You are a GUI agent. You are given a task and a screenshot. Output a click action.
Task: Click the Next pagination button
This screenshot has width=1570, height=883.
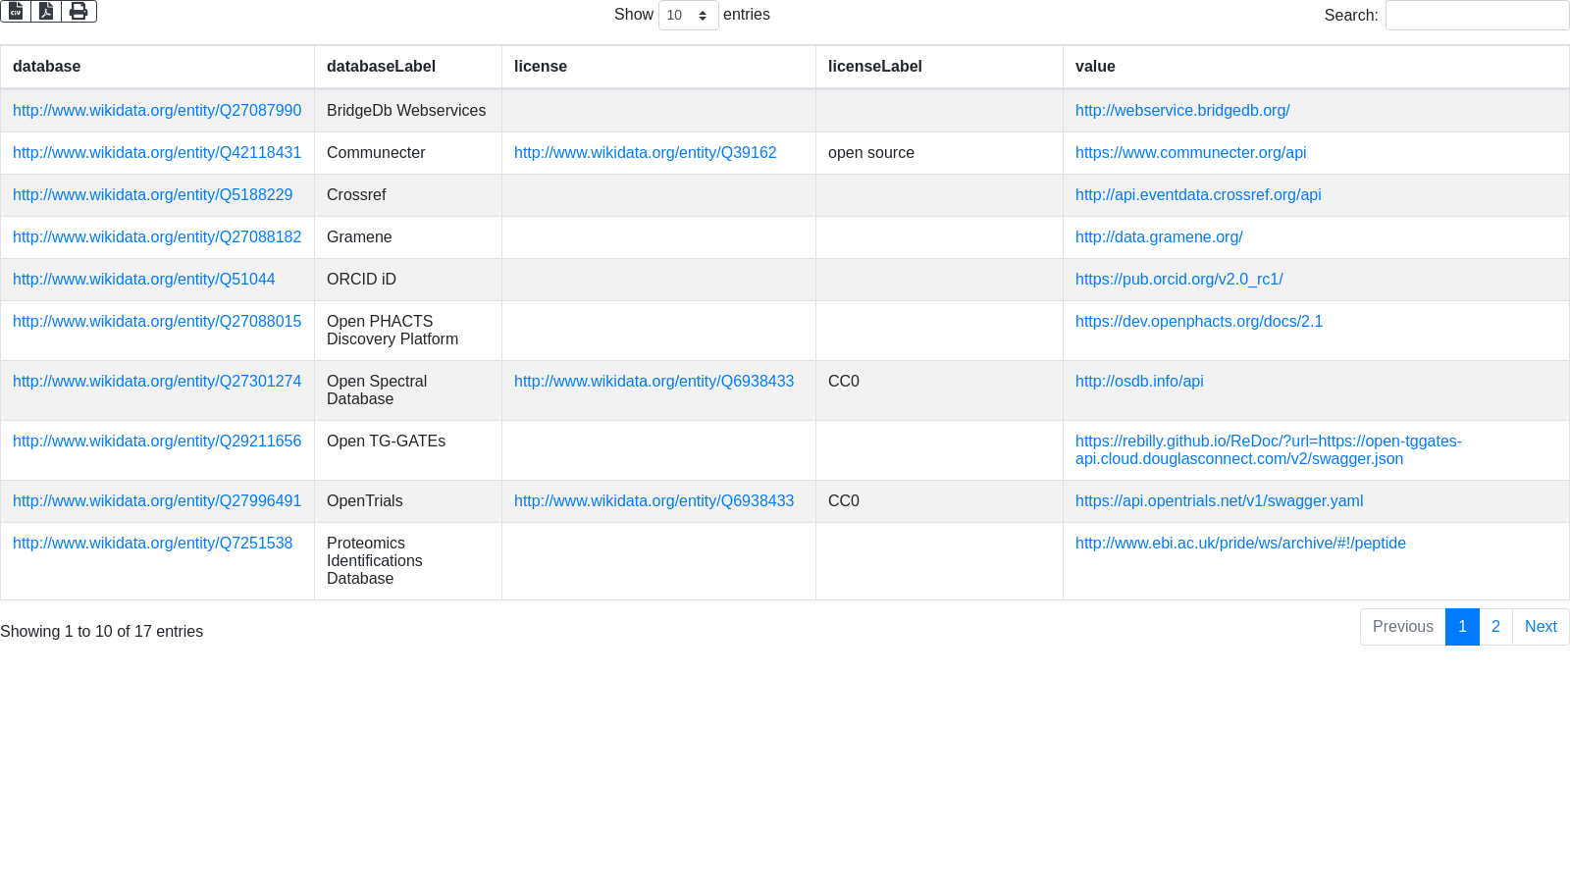point(1541,627)
